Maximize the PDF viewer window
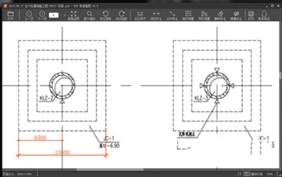 [x=272, y=6]
